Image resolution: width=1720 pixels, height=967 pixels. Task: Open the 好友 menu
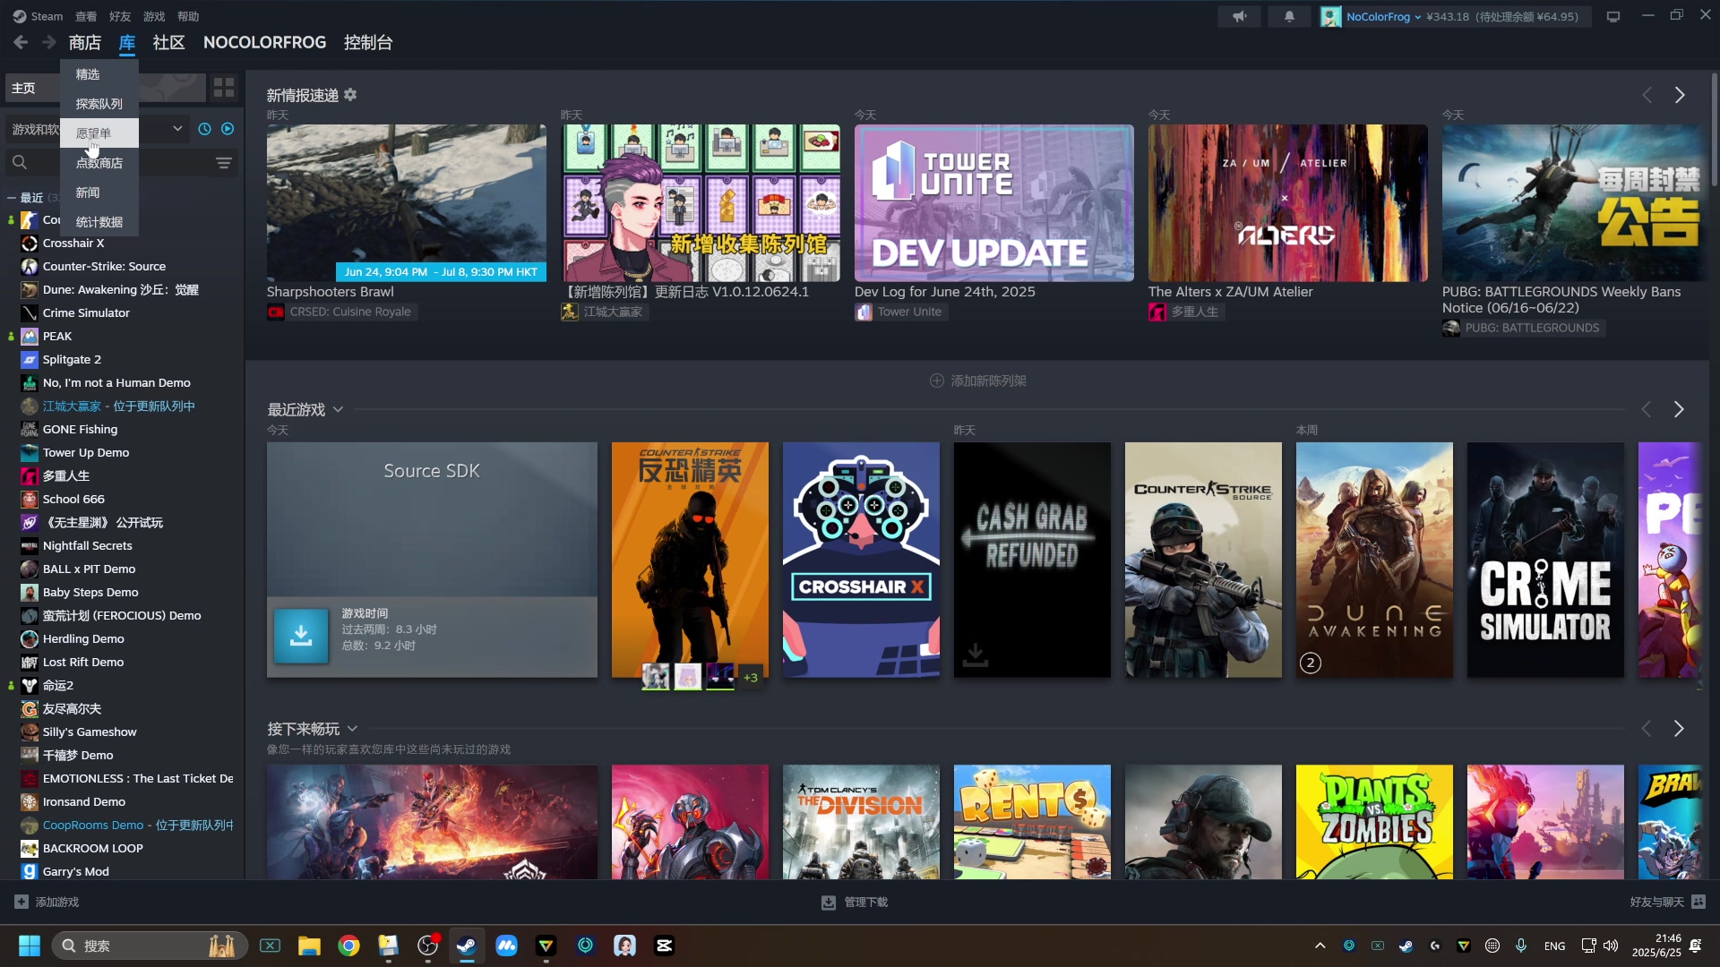[x=120, y=16]
